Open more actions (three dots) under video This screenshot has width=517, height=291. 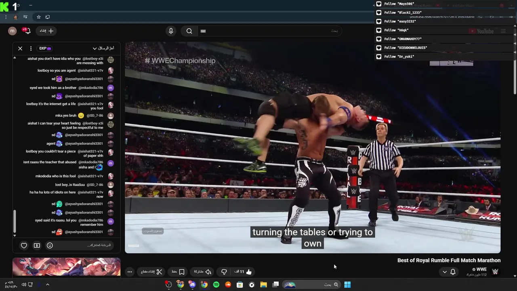(130, 272)
